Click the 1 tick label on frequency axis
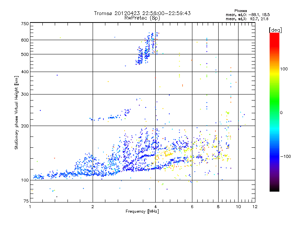The width and height of the screenshot is (300, 225). point(30,207)
